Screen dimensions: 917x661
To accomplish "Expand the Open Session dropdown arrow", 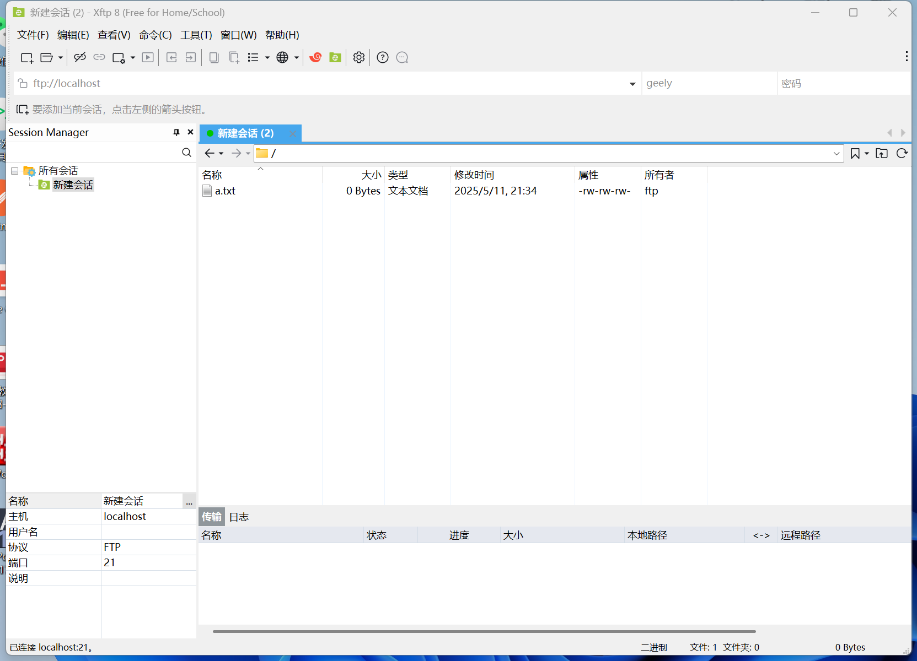I will [61, 57].
